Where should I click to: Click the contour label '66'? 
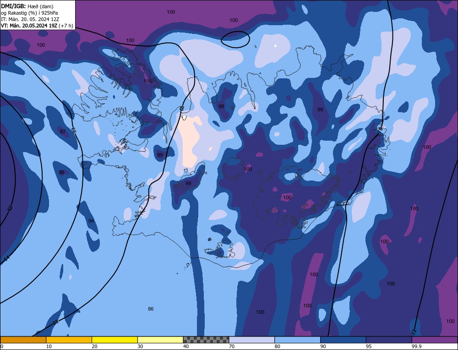pyautogui.click(x=74, y=131)
